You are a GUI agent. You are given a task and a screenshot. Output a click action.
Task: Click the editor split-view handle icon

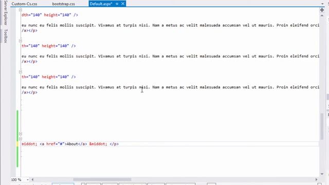pos(322,10)
